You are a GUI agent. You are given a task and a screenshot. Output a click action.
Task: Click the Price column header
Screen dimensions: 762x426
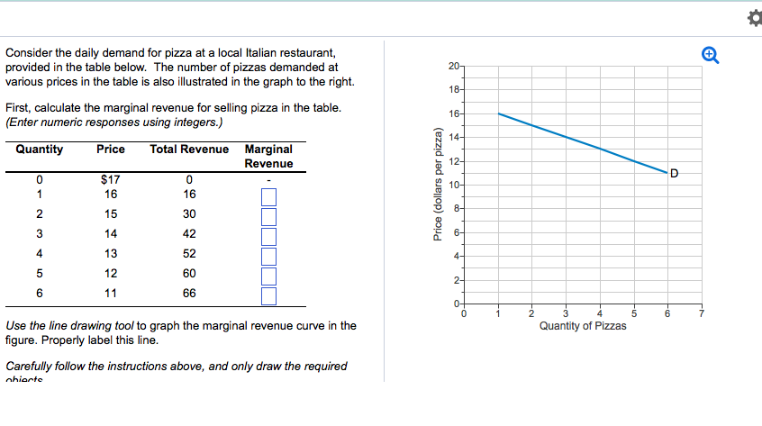point(111,150)
